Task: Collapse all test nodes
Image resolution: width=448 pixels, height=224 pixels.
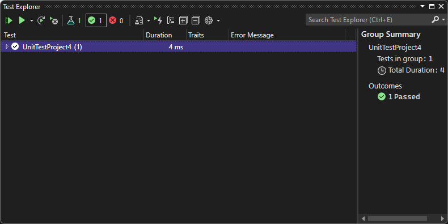Action: tap(196, 20)
